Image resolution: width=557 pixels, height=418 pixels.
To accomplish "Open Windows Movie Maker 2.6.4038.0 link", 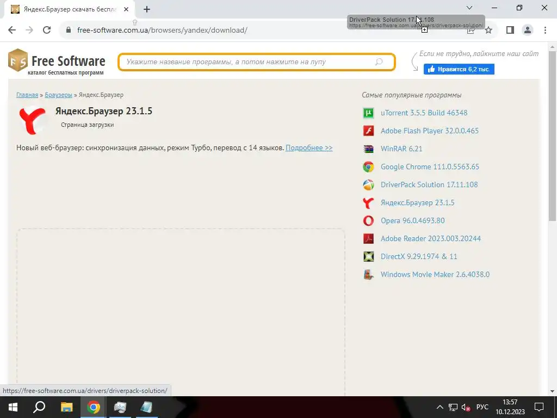I will (435, 274).
